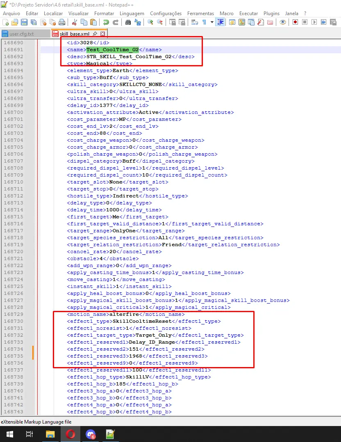Toggle synchronized horizontal scrolling icon
341x442 pixels.
coord(182,22)
